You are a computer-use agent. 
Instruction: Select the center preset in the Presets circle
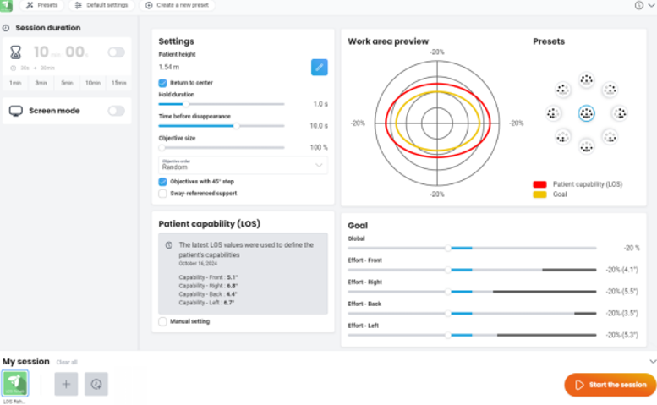[x=586, y=112]
